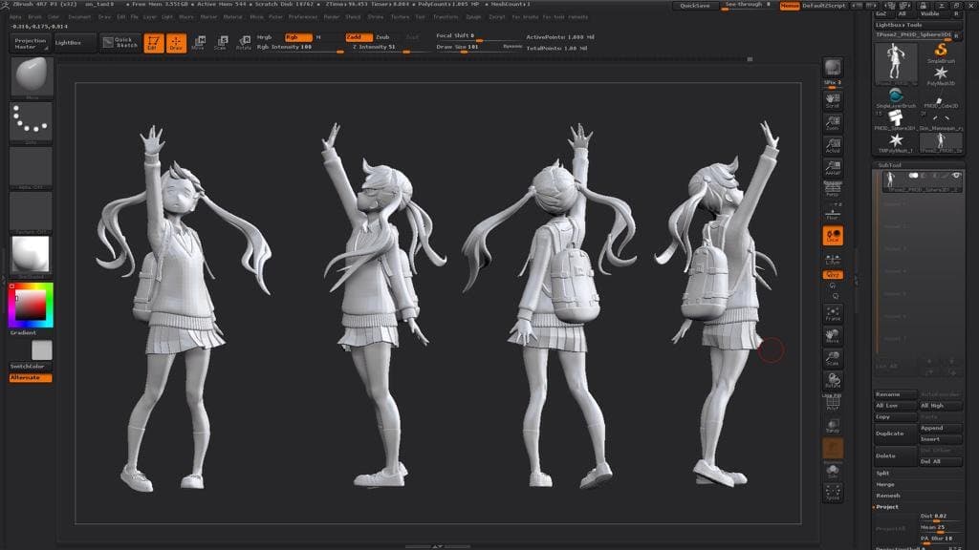Viewport: 979px width, 550px height.
Task: Collapse the SubTool panel header
Action: 889,165
